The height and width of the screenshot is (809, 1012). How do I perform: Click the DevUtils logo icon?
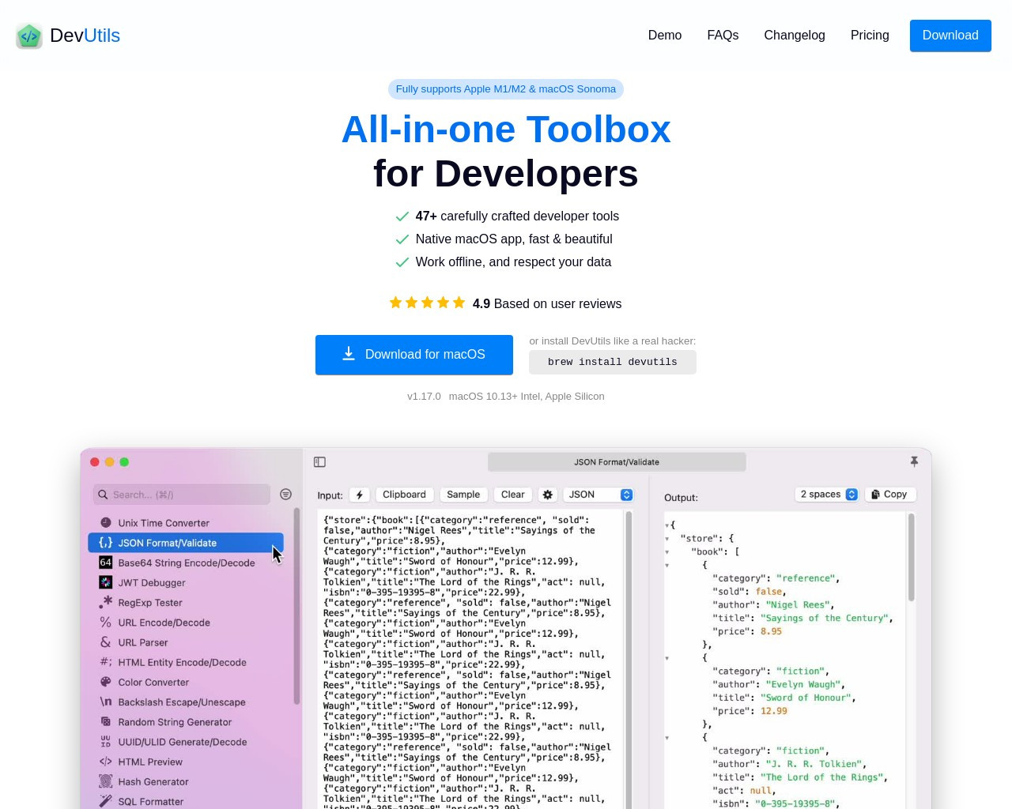point(29,36)
